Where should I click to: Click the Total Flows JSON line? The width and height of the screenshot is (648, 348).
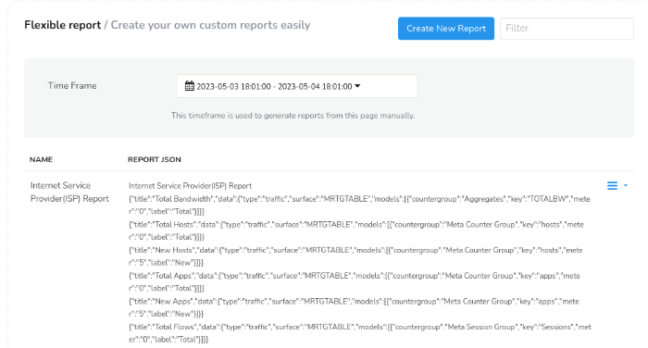(360, 333)
